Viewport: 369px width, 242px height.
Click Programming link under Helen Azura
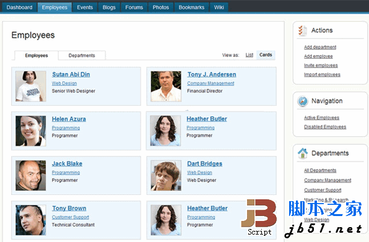66,128
